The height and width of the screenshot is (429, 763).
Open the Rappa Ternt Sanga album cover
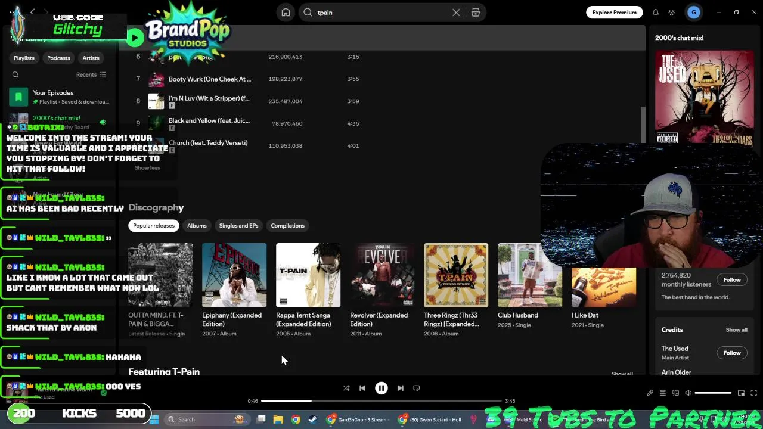308,275
